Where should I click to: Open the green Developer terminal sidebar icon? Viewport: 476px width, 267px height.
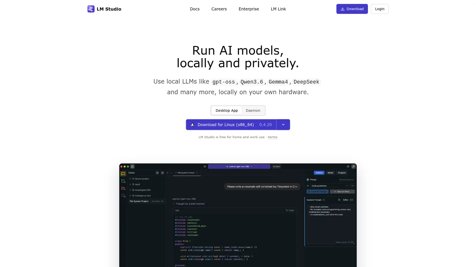123,181
